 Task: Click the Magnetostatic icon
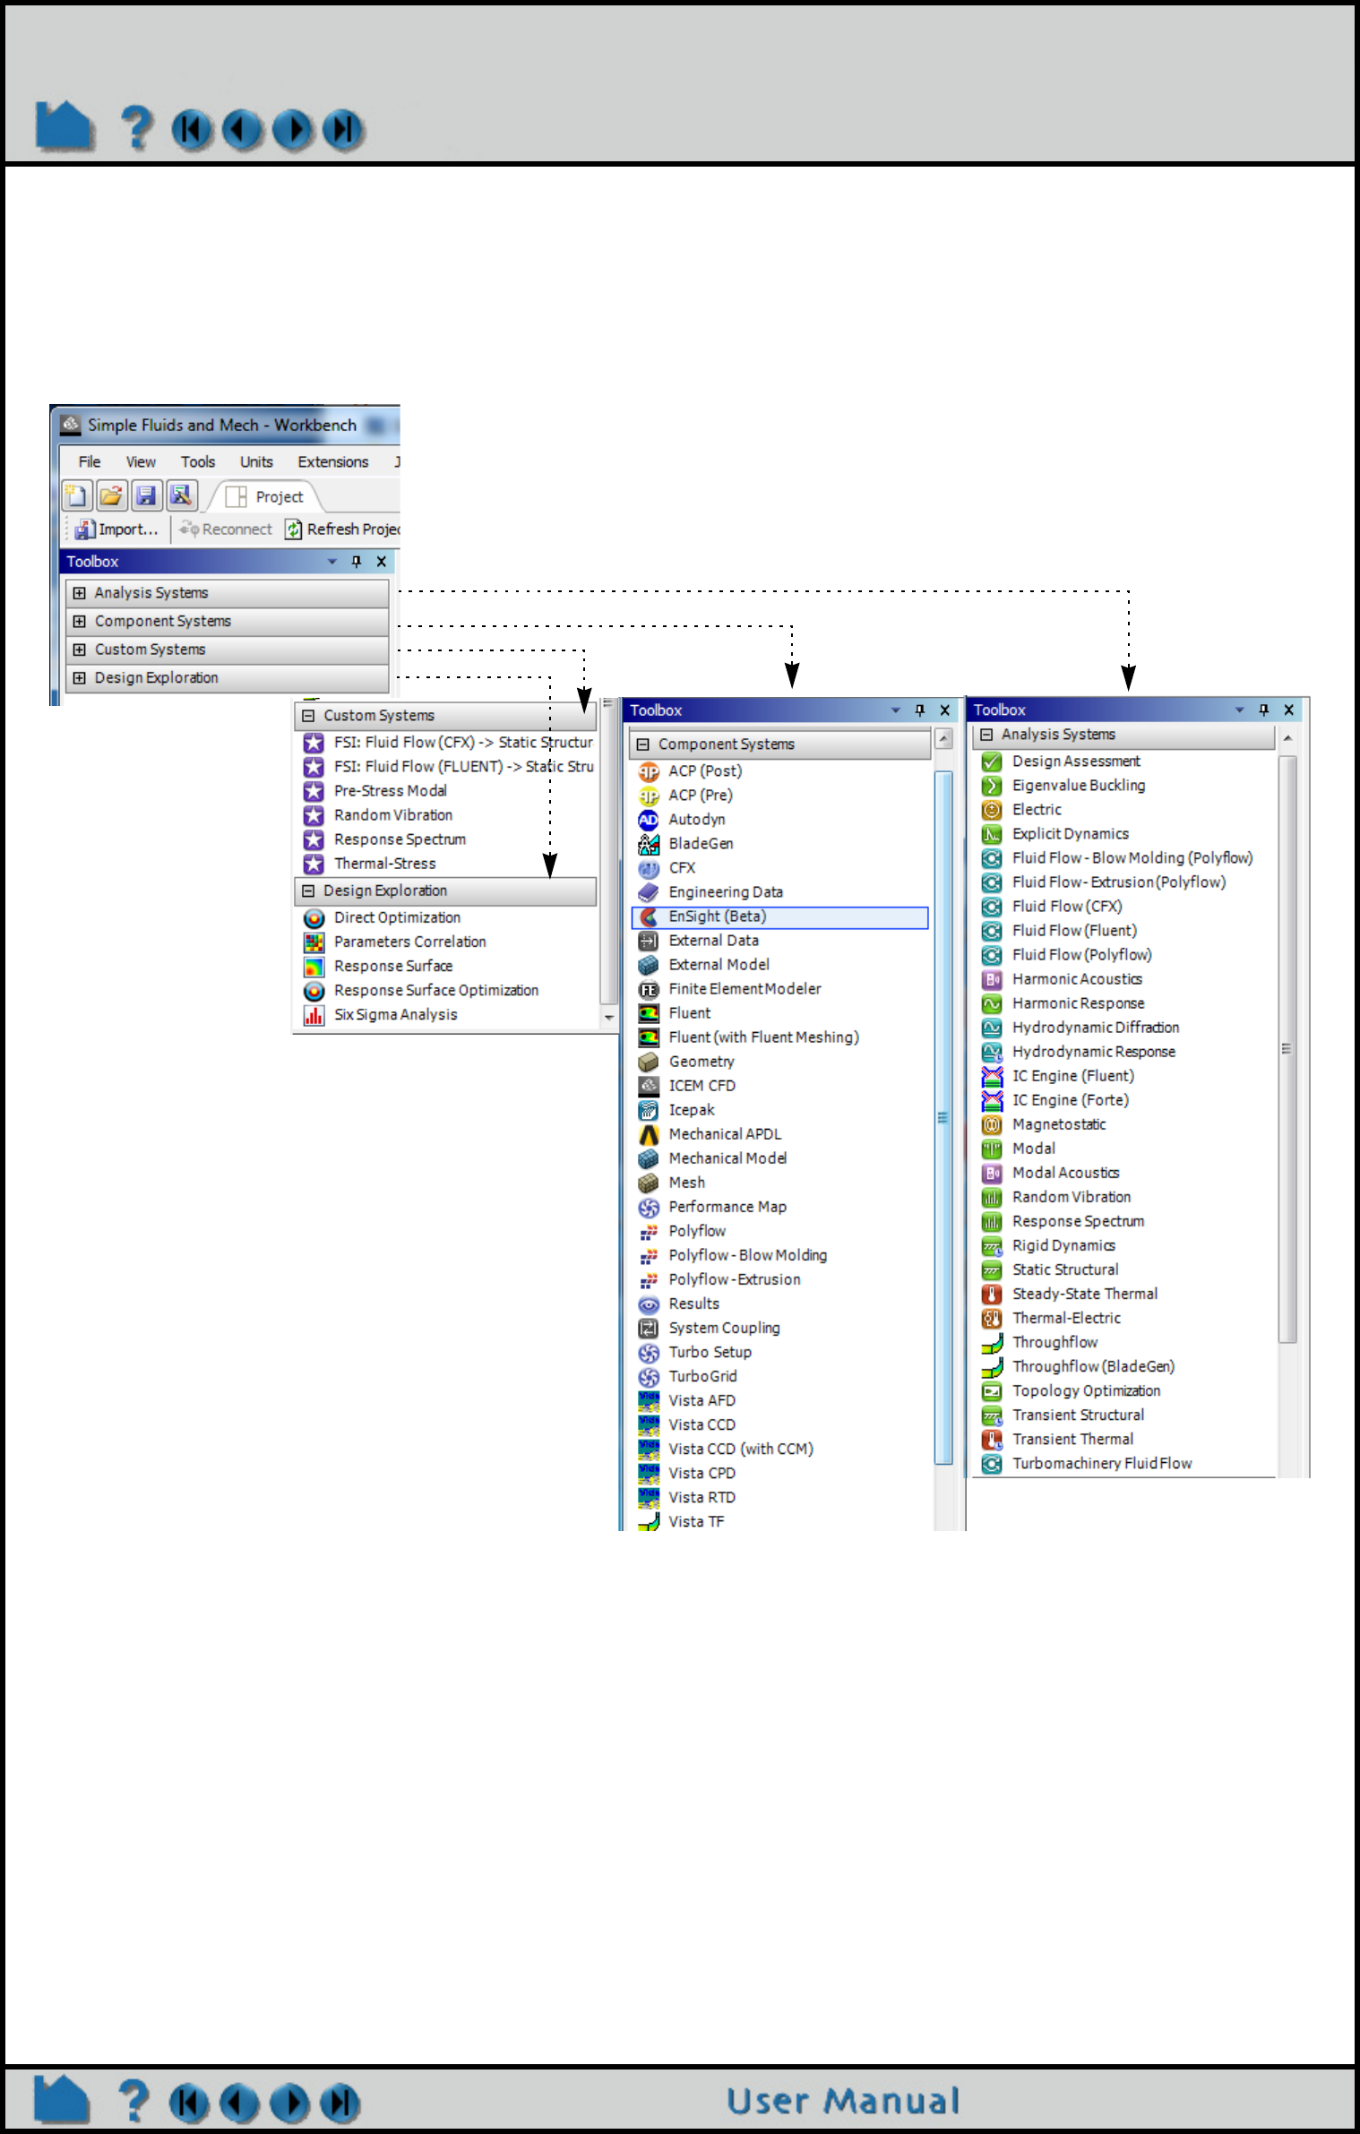pyautogui.click(x=992, y=1124)
